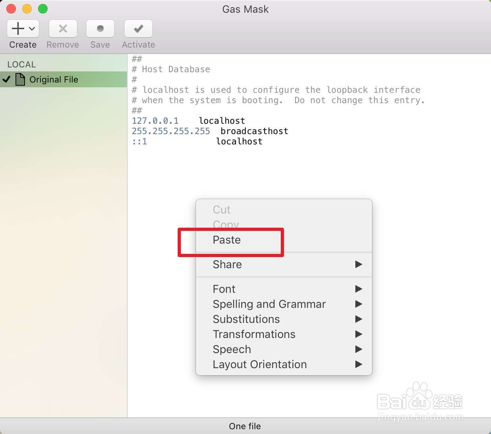Select the Original File document icon

click(20, 79)
